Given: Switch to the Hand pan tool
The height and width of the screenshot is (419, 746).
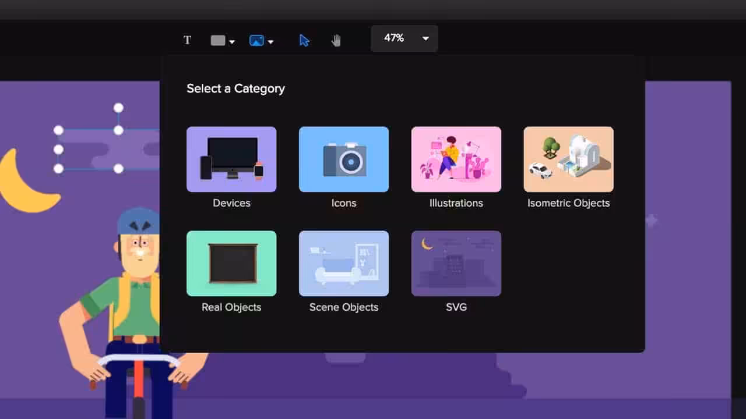Looking at the screenshot, I should tap(336, 40).
